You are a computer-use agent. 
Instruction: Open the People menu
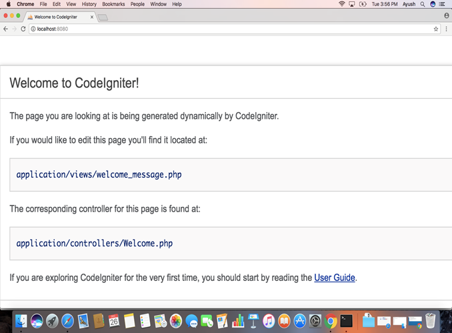click(x=137, y=4)
